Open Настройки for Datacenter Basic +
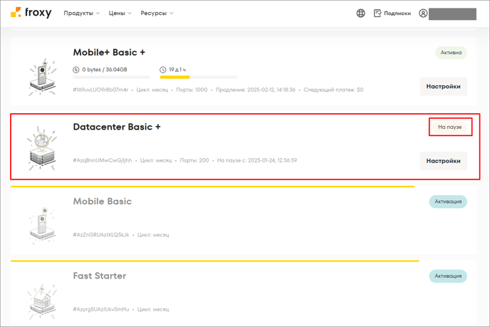The height and width of the screenshot is (327, 490). tap(443, 161)
